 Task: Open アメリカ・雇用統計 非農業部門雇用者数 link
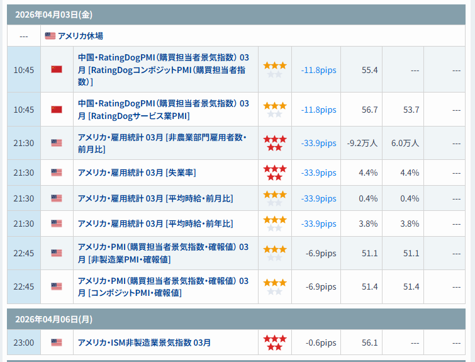(x=162, y=143)
